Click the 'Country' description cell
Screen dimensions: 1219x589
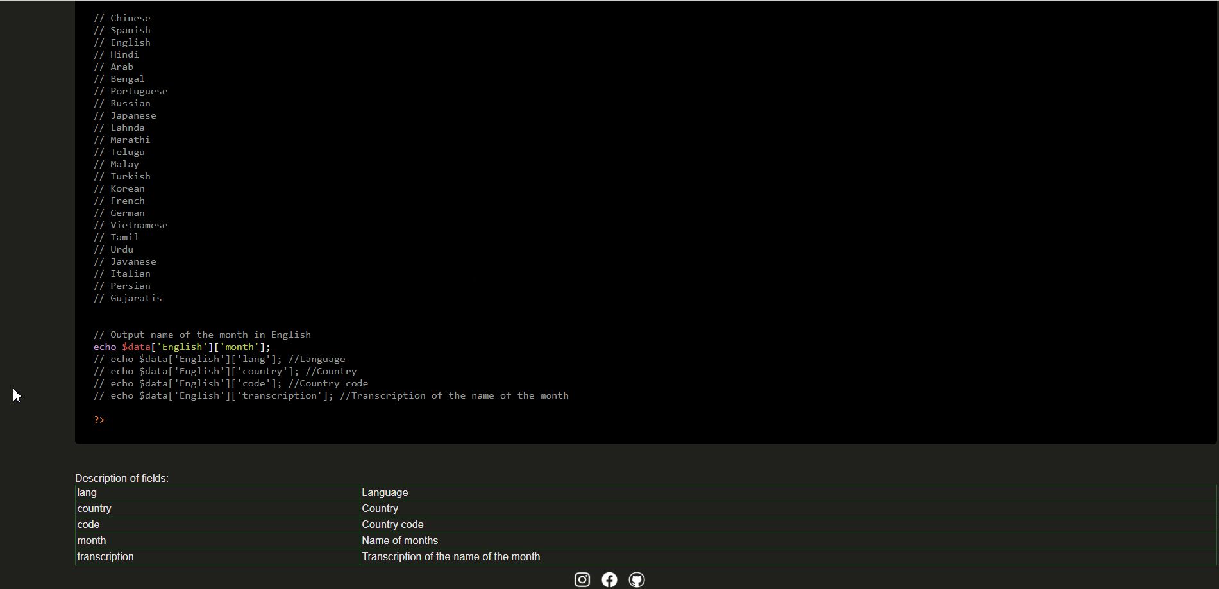pyautogui.click(x=788, y=509)
